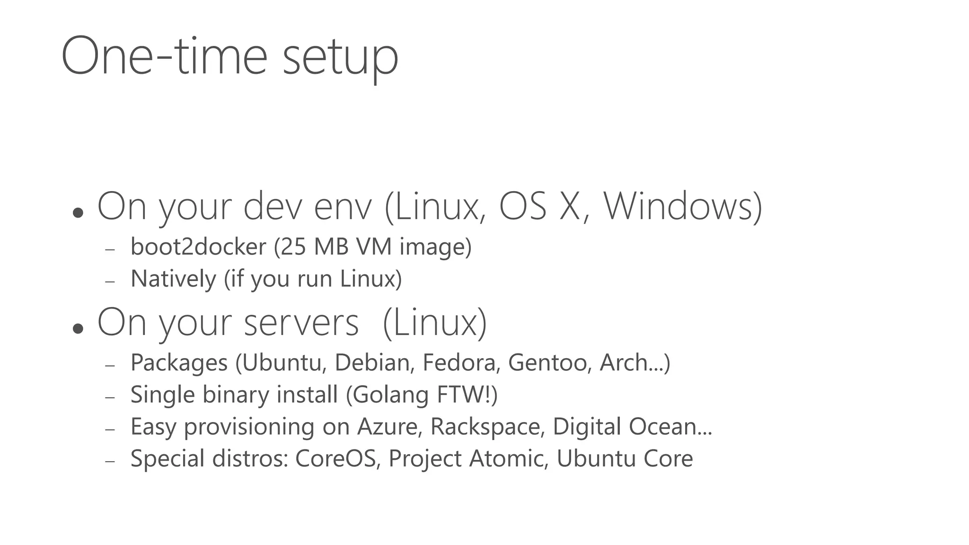Select the "On your dev env" heading
This screenshot has width=969, height=545.
(x=430, y=208)
